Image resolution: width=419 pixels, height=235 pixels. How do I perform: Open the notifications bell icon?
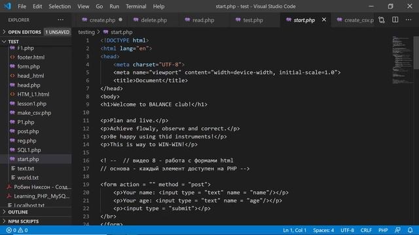pos(410,230)
